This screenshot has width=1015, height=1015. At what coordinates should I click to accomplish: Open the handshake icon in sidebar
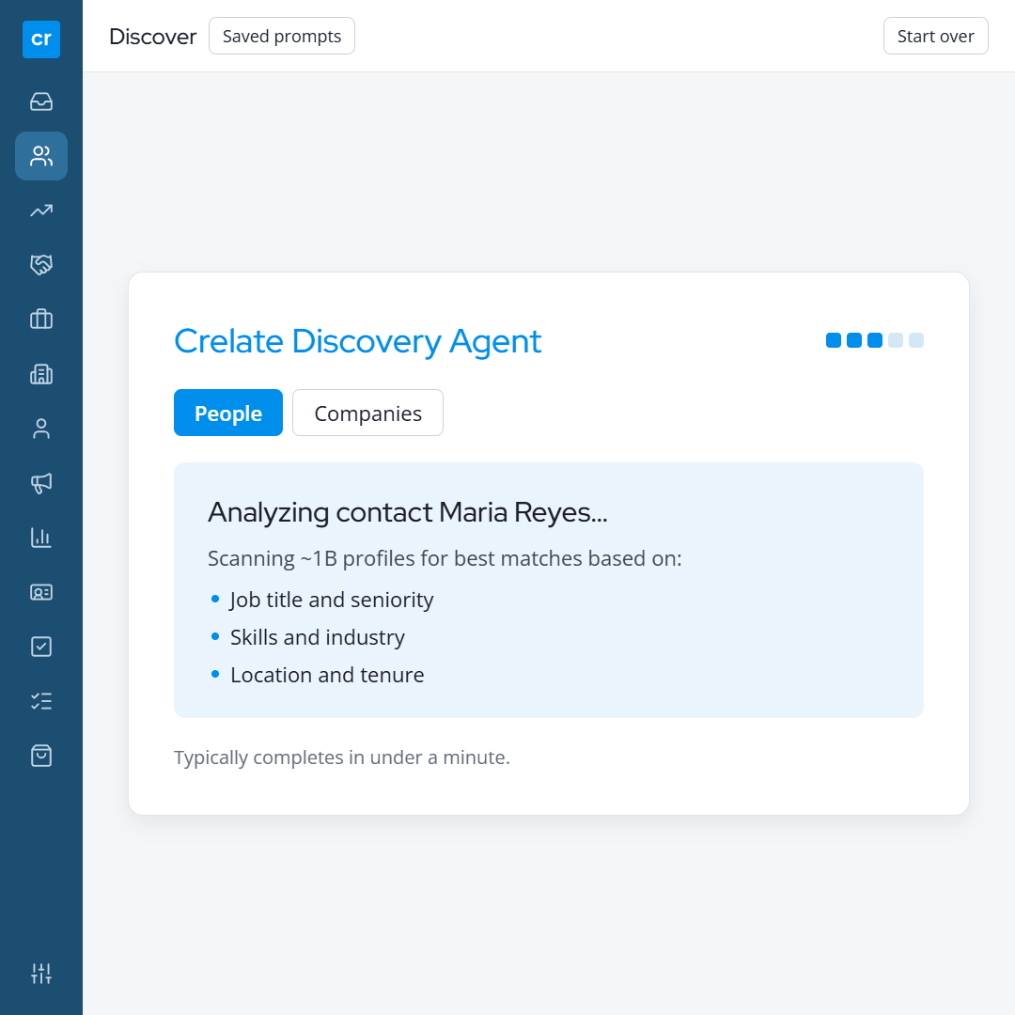pos(40,265)
